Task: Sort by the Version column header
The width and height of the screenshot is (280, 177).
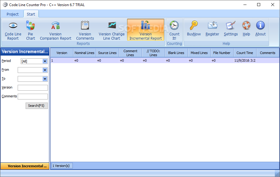Action: click(62, 53)
